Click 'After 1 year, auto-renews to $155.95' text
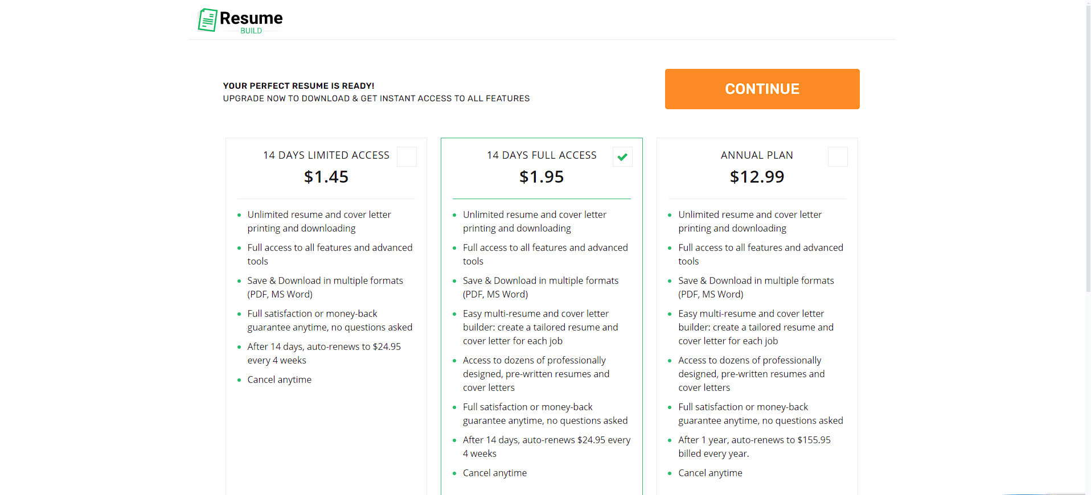 754,440
